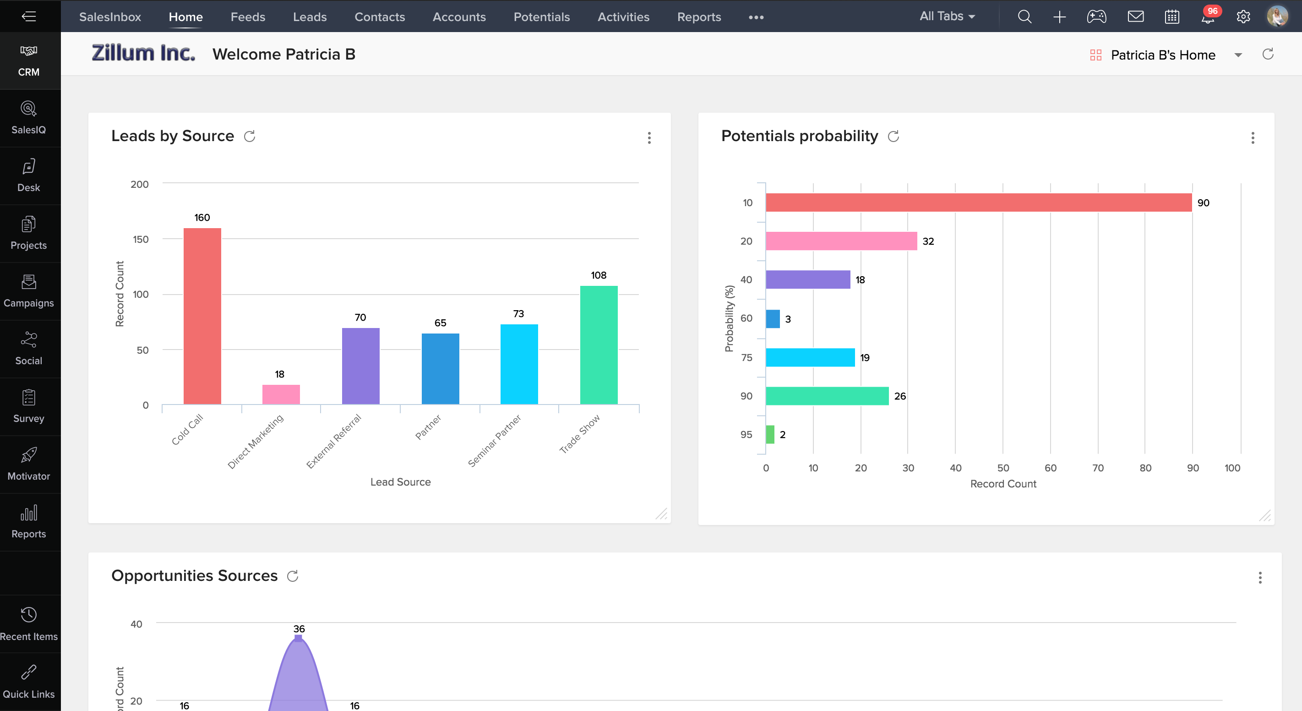Viewport: 1302px width, 711px height.
Task: Click the Reports sidebar icon
Action: pyautogui.click(x=28, y=523)
